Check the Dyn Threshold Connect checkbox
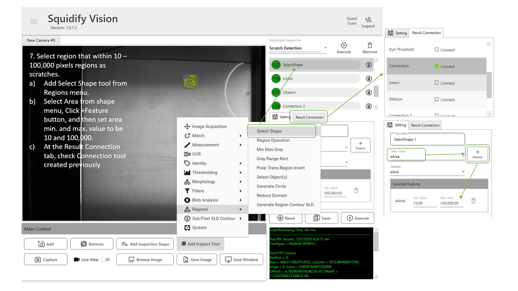 437,50
